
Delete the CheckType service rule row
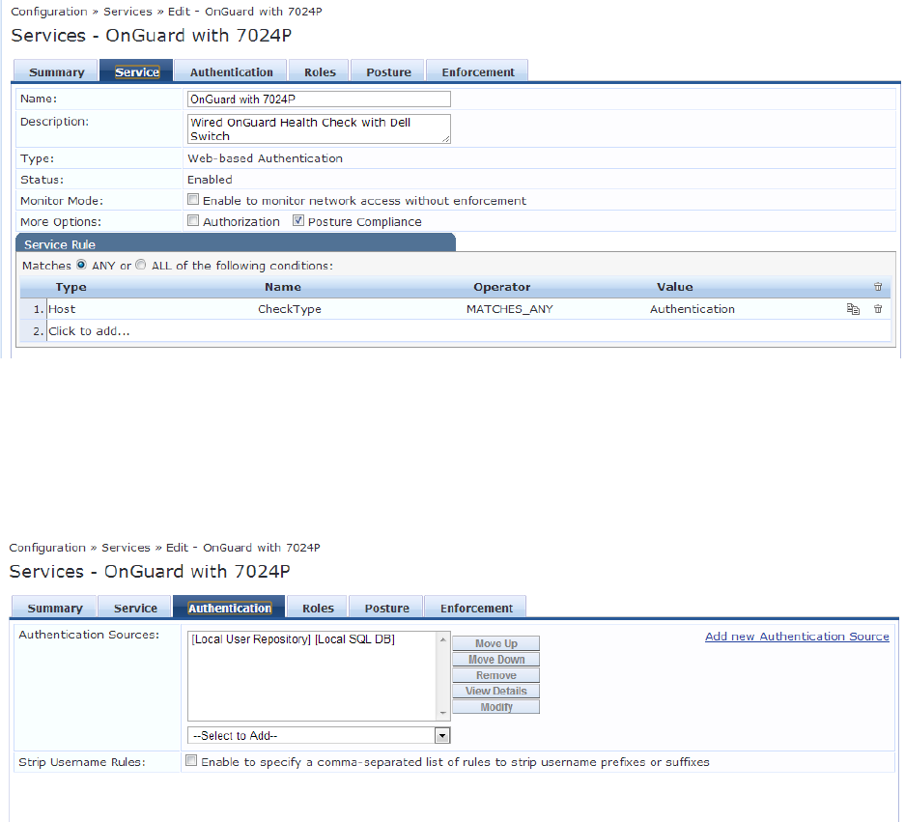pyautogui.click(x=878, y=309)
